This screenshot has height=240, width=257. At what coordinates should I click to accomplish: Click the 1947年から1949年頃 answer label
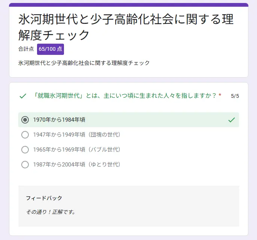[77, 135]
